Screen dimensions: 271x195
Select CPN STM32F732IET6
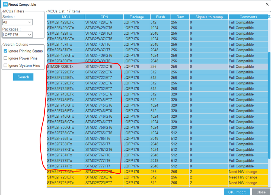(x=104, y=83)
